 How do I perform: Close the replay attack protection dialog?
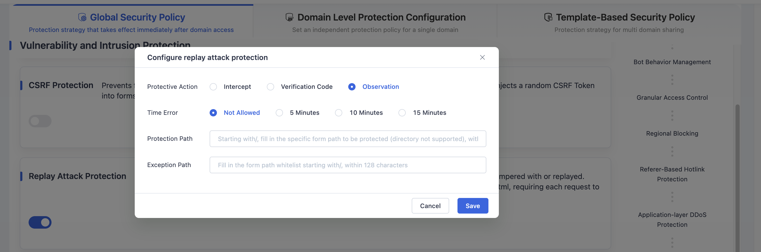pyautogui.click(x=482, y=57)
